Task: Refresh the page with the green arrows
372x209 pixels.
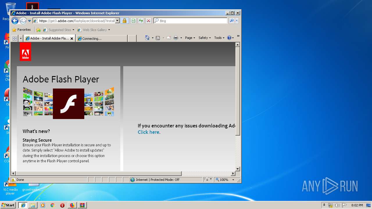Action: [x=141, y=21]
